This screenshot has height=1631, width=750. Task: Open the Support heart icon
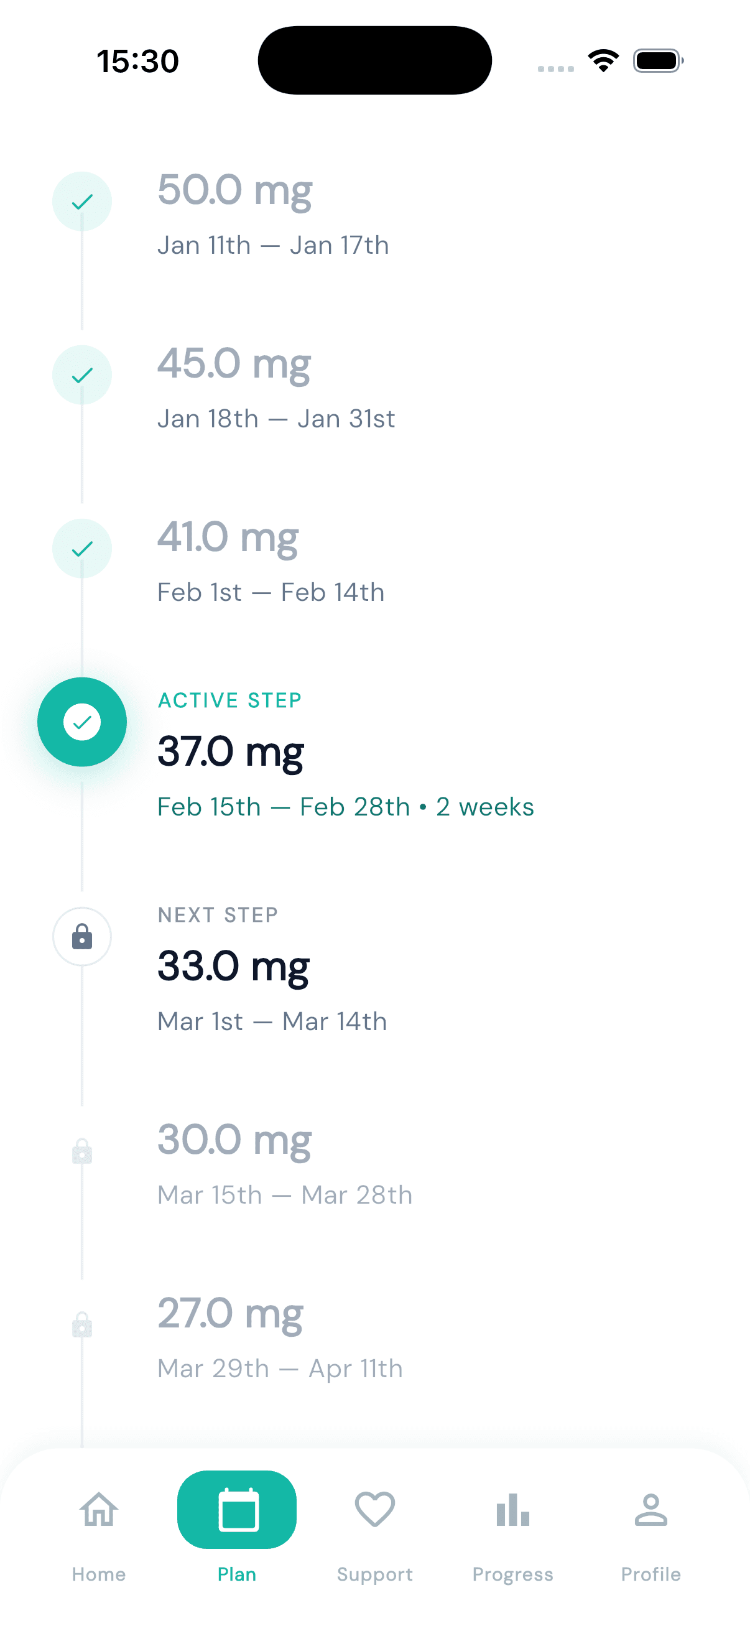point(374,1510)
